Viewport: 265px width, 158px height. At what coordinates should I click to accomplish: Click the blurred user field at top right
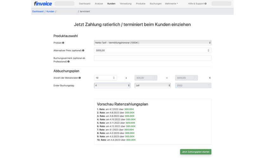tap(221, 3)
